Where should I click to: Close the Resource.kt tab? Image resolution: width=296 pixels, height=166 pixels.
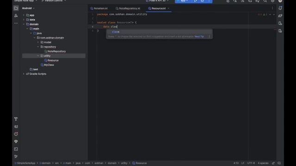[x=168, y=8]
